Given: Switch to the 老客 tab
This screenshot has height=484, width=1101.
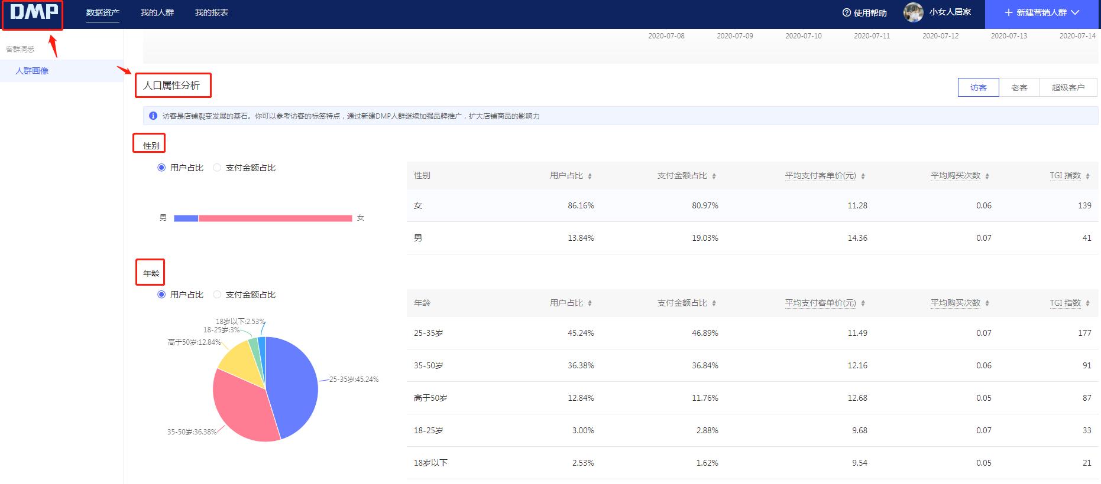Looking at the screenshot, I should click(x=1019, y=87).
